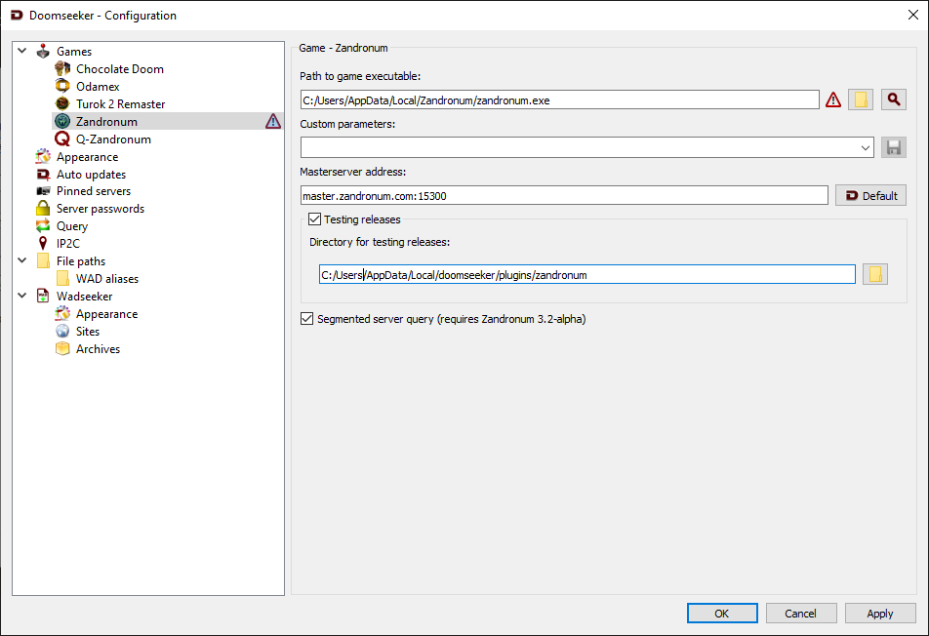
Task: Click the IP2C map pin icon
Action: coord(43,244)
